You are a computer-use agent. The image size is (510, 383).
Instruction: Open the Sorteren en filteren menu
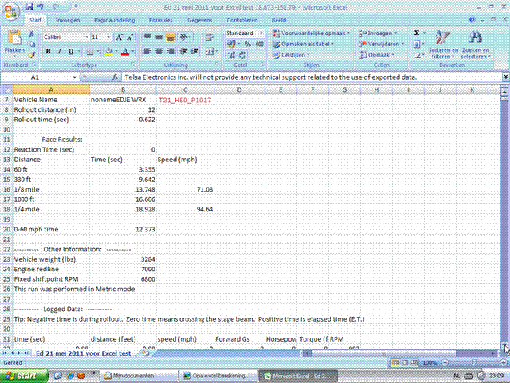[x=443, y=44]
